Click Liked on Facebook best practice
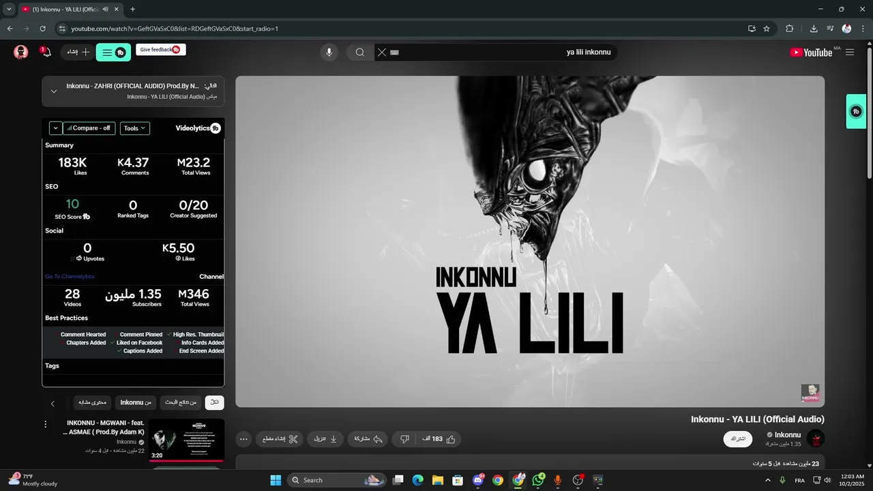 [x=140, y=343]
